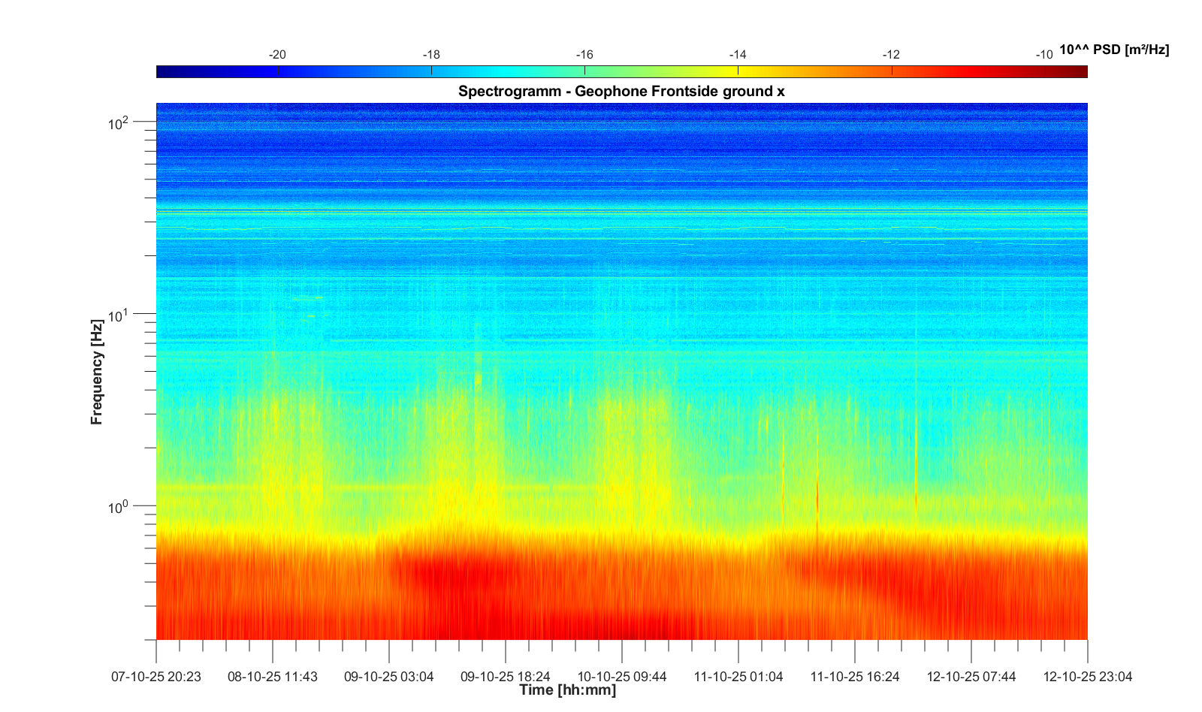Screen dimensions: 1202x712
Task: Select the 08-10-25 11:43 time tick label
Action: 273,677
